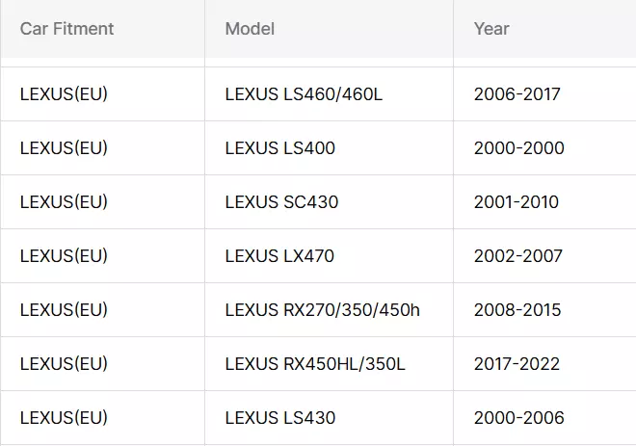Select the LEXUS LS430 model cell
The width and height of the screenshot is (636, 446).
(329, 418)
